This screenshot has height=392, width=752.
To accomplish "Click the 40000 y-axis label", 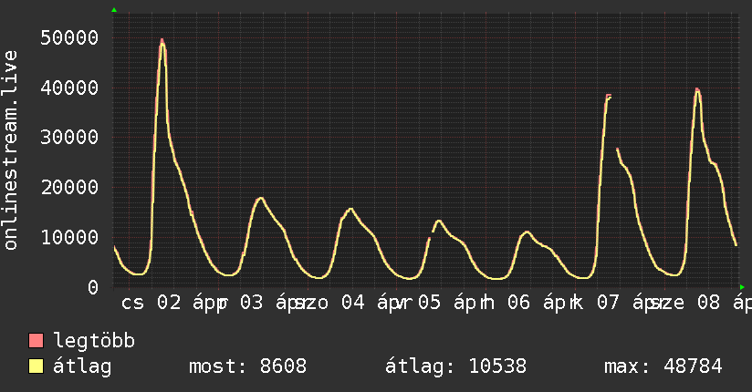I will (x=69, y=88).
